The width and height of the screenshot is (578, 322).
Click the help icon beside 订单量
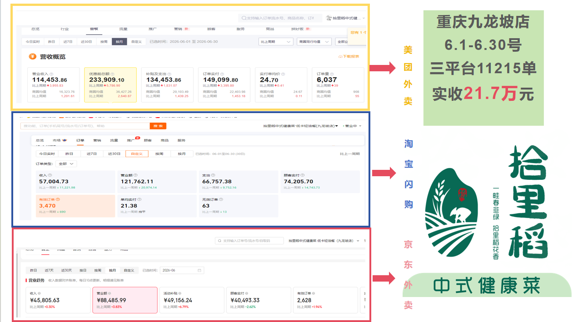click(x=332, y=74)
